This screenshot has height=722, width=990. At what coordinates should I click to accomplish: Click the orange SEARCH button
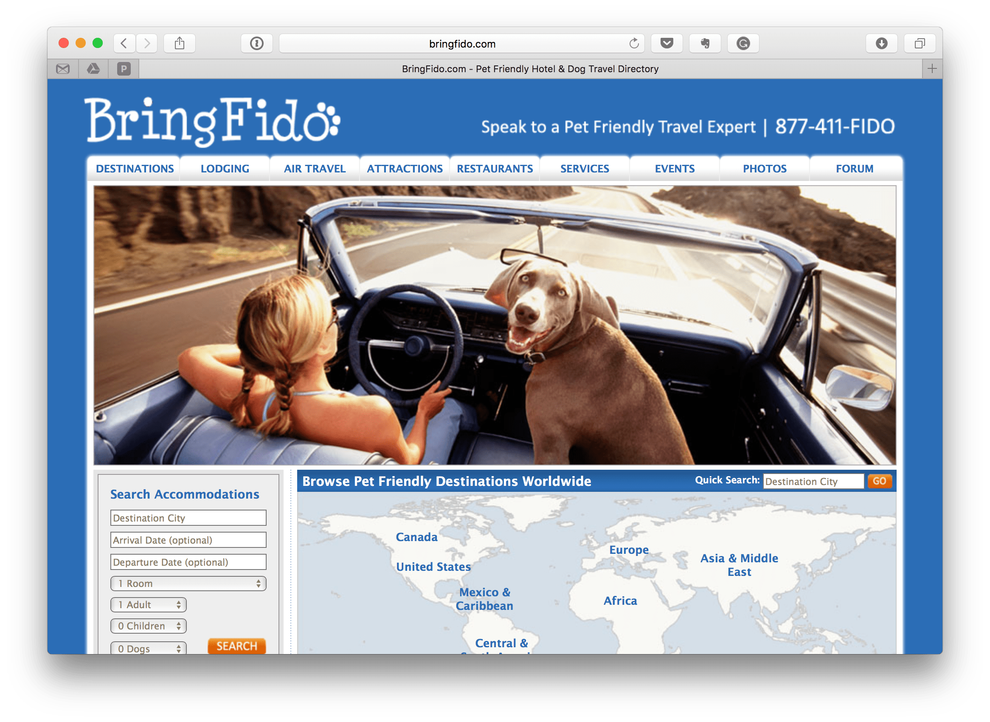236,646
